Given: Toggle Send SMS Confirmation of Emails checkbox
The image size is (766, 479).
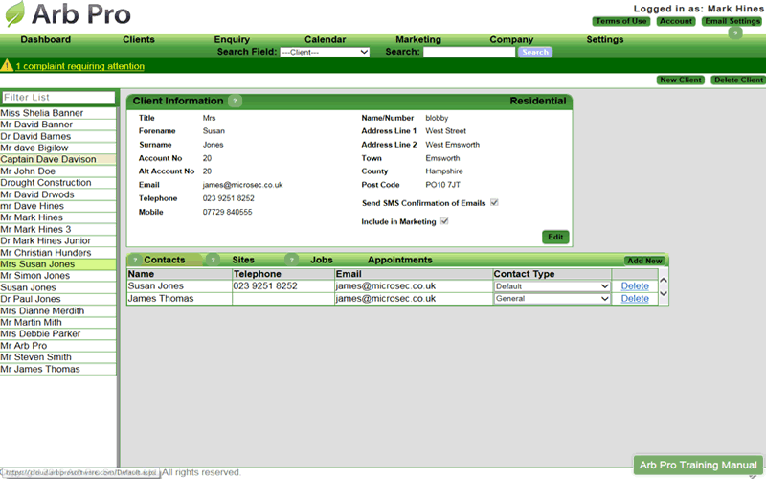Looking at the screenshot, I should click(494, 202).
